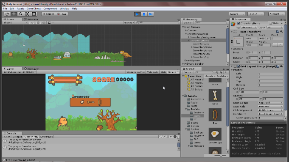Open the Layers dropdown

(237, 14)
